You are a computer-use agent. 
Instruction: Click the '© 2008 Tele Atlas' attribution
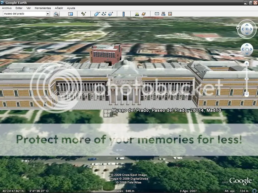(x=129, y=182)
